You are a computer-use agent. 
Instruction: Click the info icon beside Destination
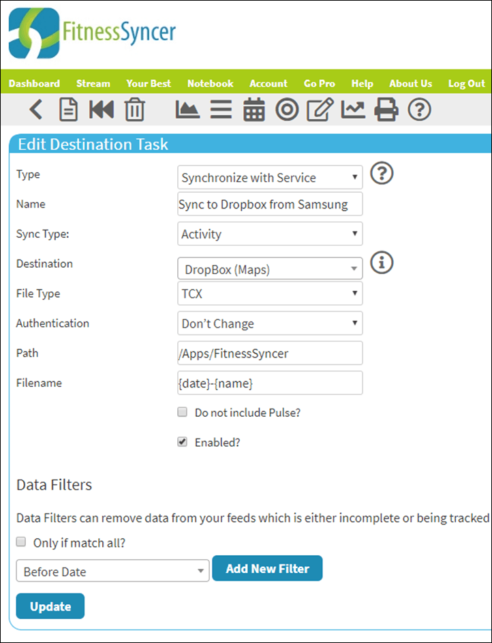click(382, 262)
